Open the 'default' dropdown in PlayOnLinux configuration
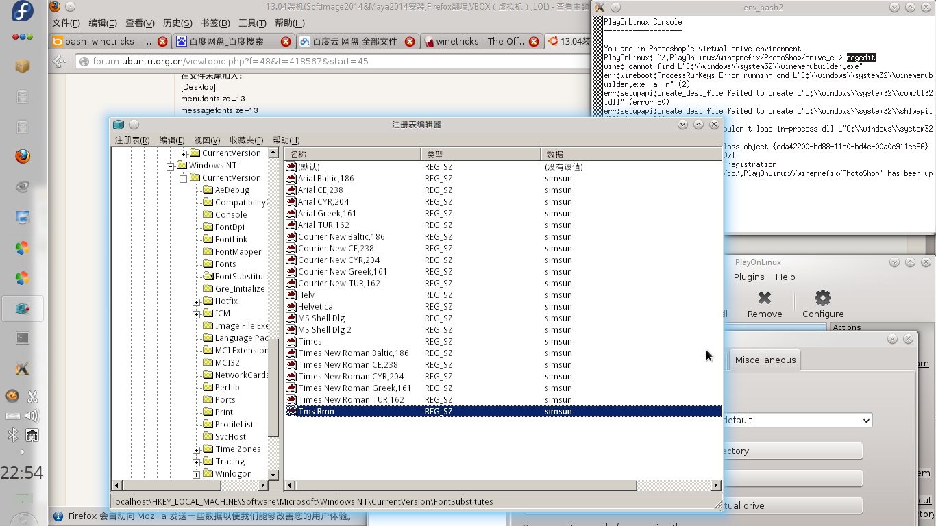The height and width of the screenshot is (526, 936). click(798, 420)
